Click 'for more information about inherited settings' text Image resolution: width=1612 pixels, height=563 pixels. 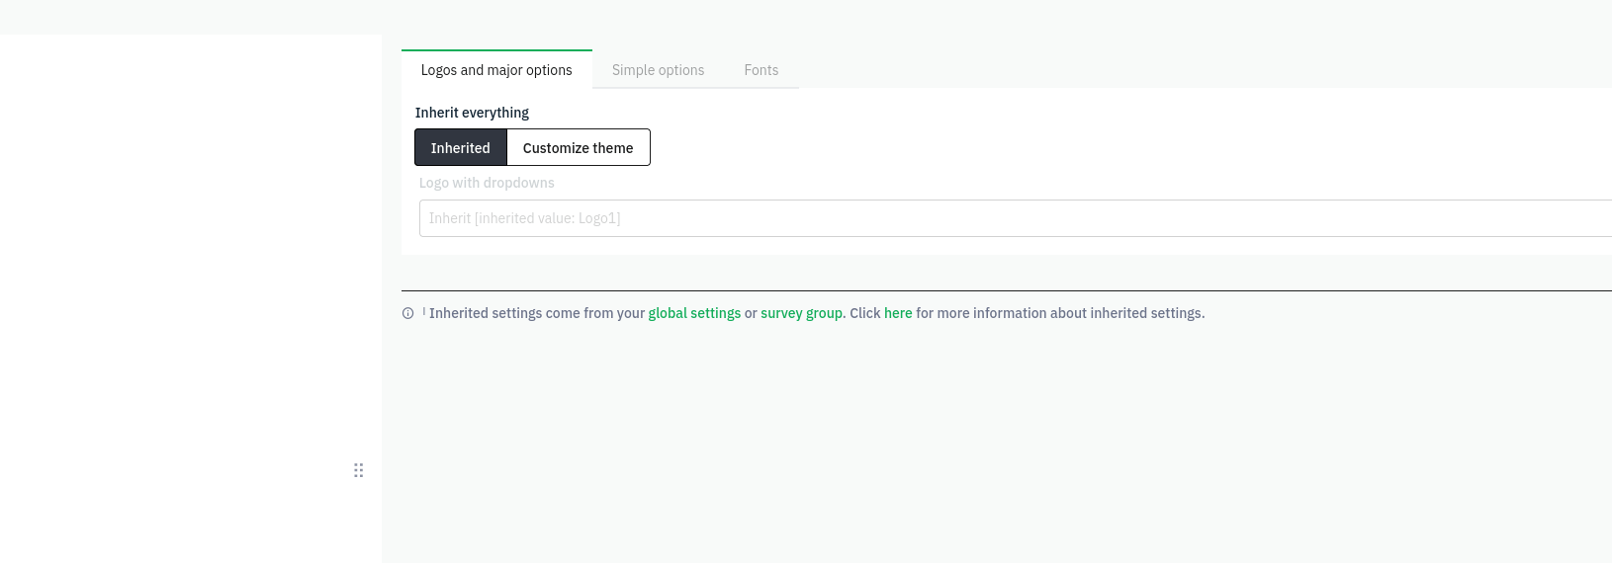pos(1060,313)
